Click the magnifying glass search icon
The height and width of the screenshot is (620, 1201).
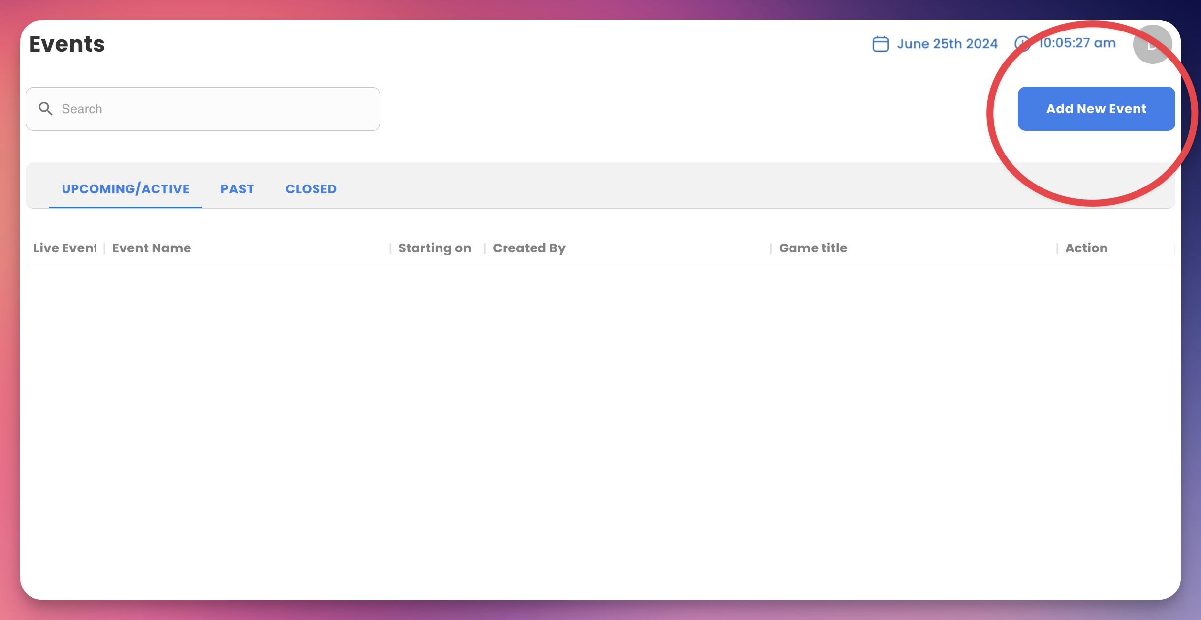point(45,109)
